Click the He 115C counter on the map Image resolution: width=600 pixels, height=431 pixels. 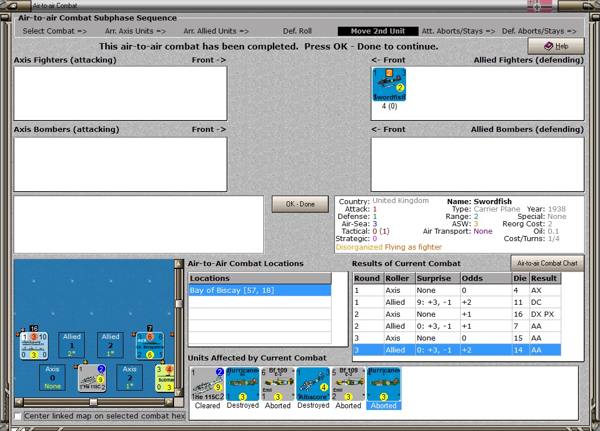[x=92, y=378]
